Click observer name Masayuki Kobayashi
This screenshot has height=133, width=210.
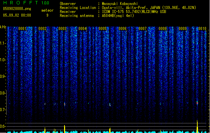tap(120, 4)
